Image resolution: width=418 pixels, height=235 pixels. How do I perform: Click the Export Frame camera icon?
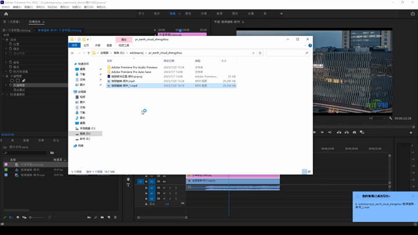pos(354,132)
